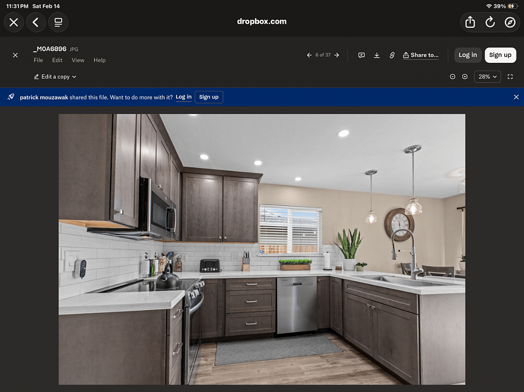Open the page in Safari with the compass icon
The width and height of the screenshot is (524, 392).
click(510, 22)
